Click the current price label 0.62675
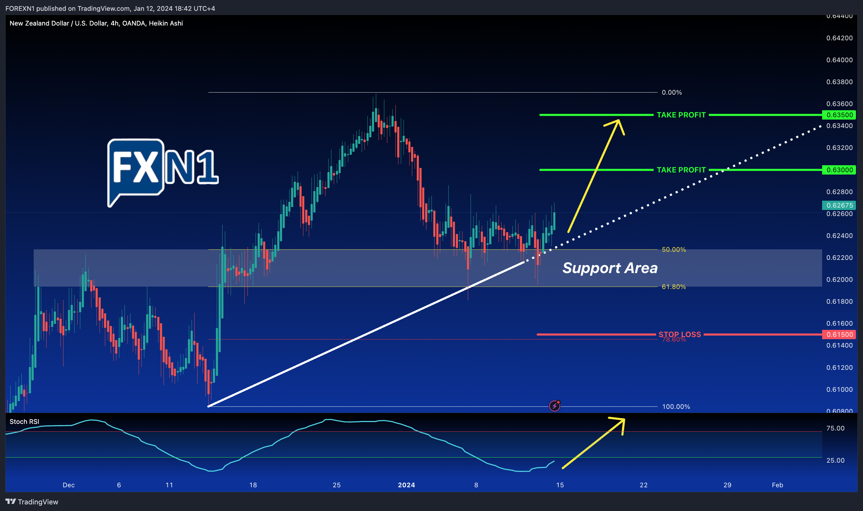The width and height of the screenshot is (863, 511). point(839,205)
